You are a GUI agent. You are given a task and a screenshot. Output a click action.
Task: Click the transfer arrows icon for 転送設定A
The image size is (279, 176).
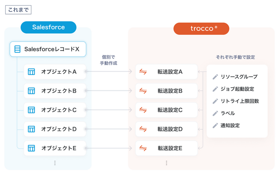pos(143,72)
